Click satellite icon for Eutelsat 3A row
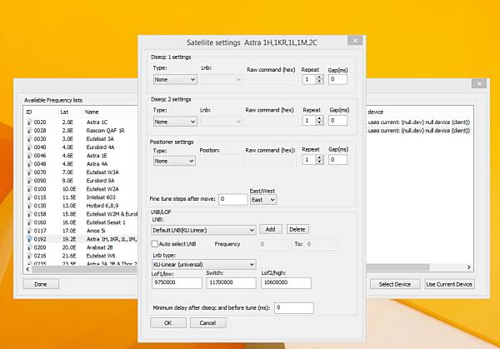 click(29, 138)
